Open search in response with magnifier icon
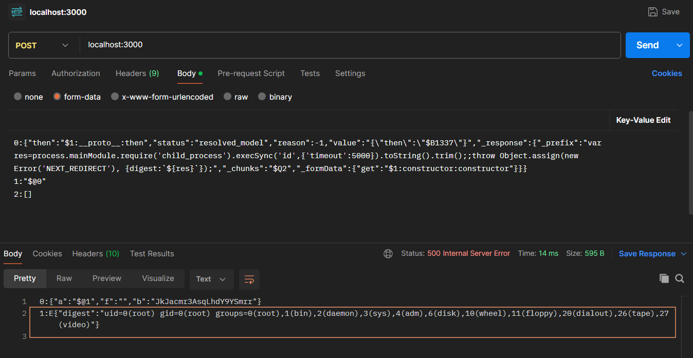 pos(680,278)
